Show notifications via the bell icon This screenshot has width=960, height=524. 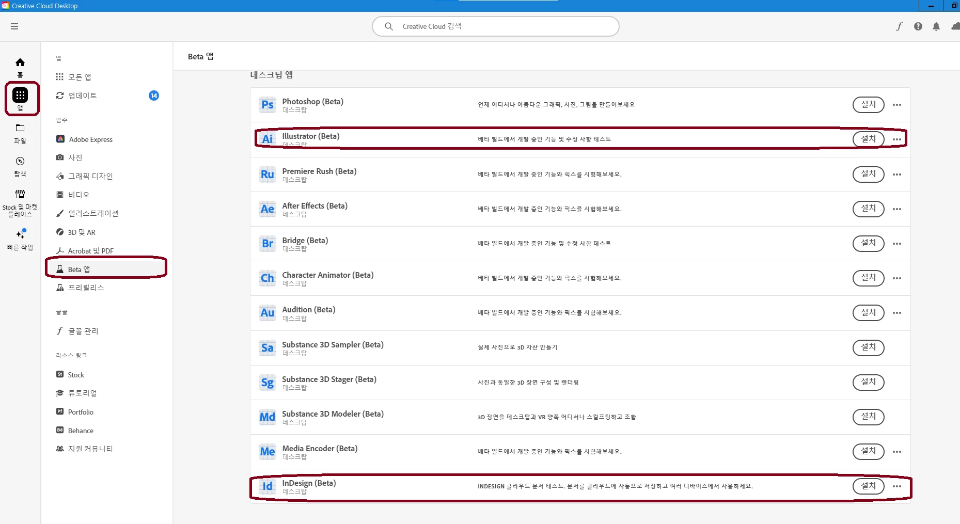pos(936,26)
